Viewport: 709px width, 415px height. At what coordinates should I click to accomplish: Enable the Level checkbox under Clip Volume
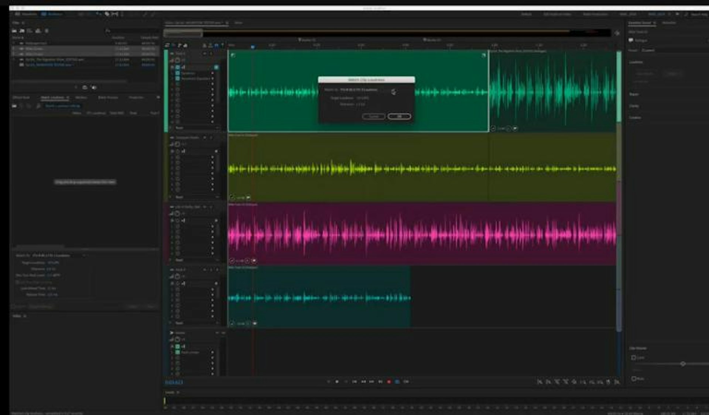(x=634, y=357)
